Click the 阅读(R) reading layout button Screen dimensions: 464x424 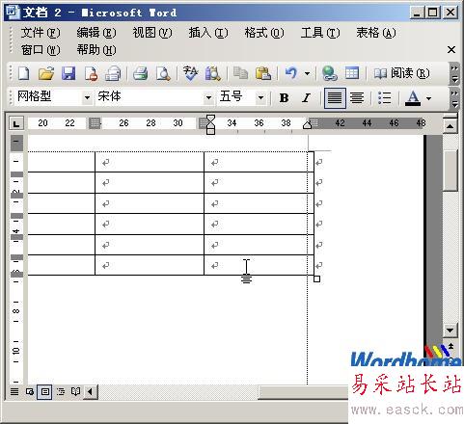coord(401,73)
